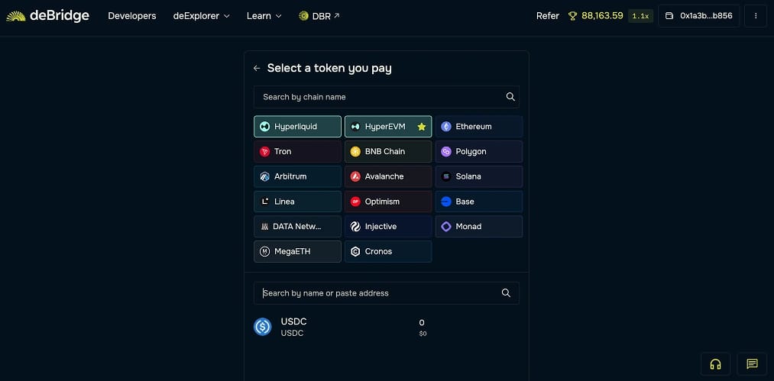
Task: Click the token search magnifier icon
Action: [x=506, y=293]
